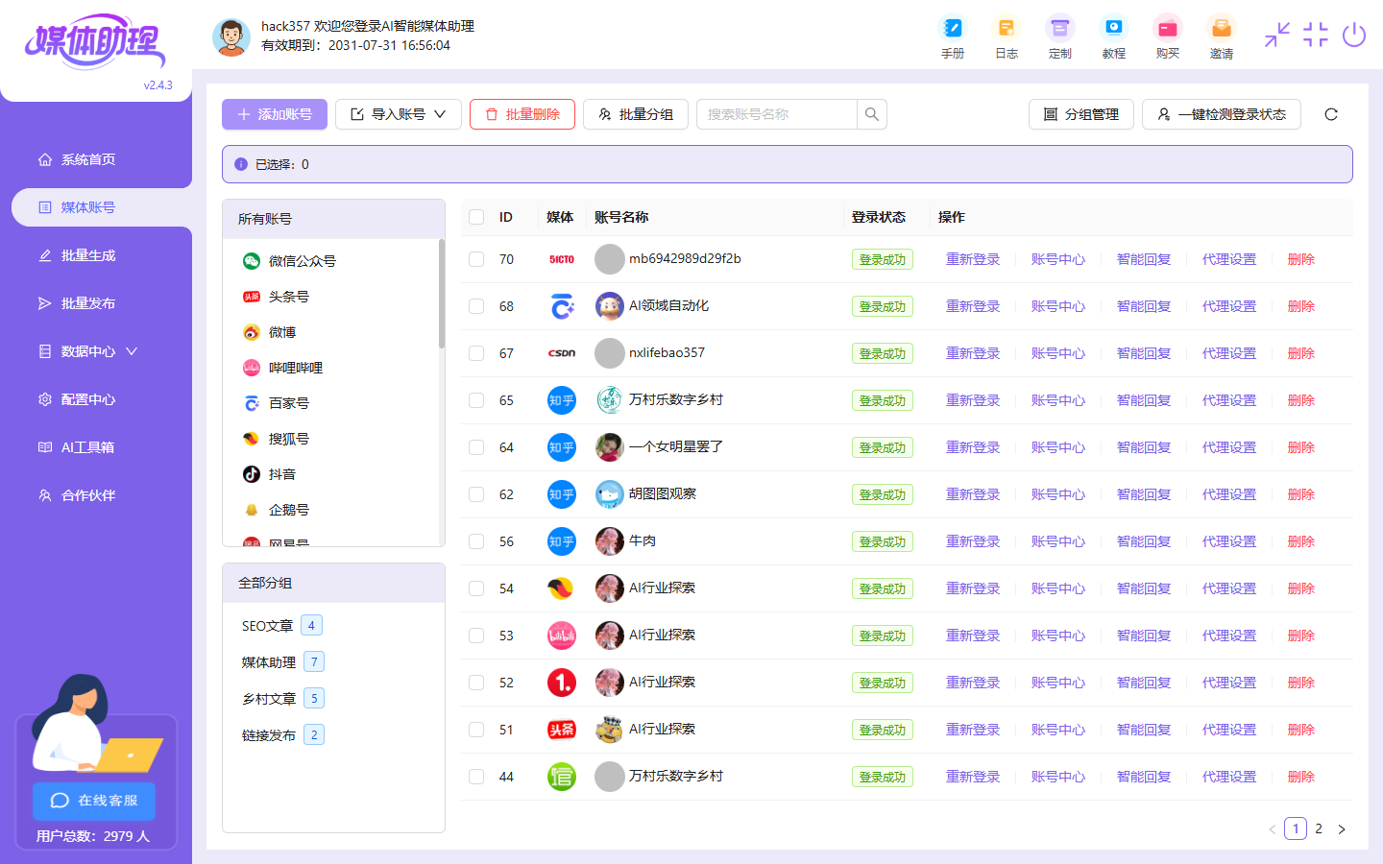Click the search magnifier icon
Screen dimensions: 1383x864
pyautogui.click(x=872, y=114)
